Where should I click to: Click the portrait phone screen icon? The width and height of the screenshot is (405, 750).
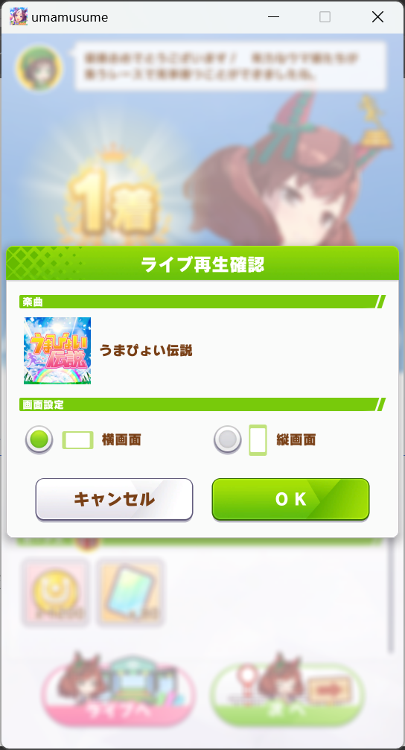coord(258,440)
